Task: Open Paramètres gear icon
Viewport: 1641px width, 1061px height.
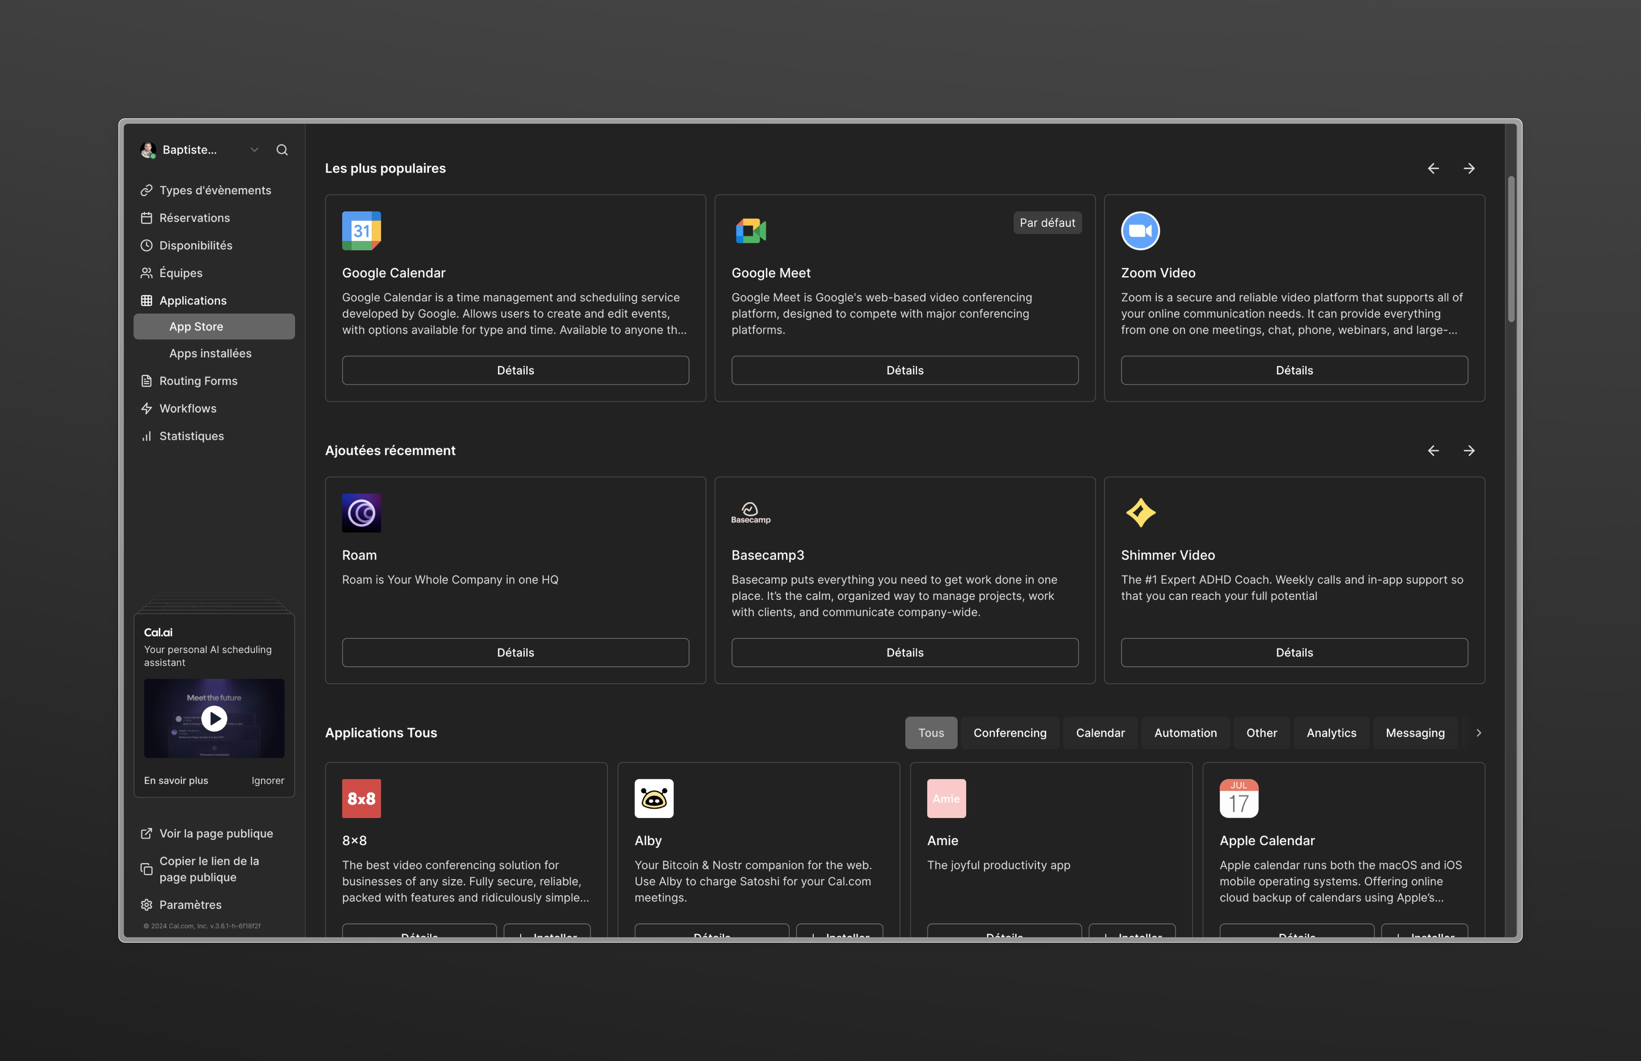Action: (146, 905)
